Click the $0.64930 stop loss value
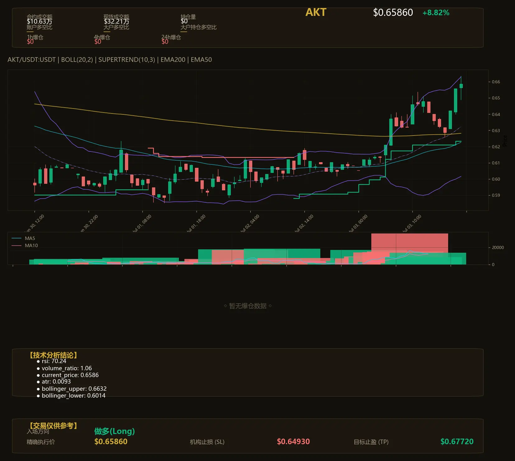The height and width of the screenshot is (461, 515). [x=293, y=442]
